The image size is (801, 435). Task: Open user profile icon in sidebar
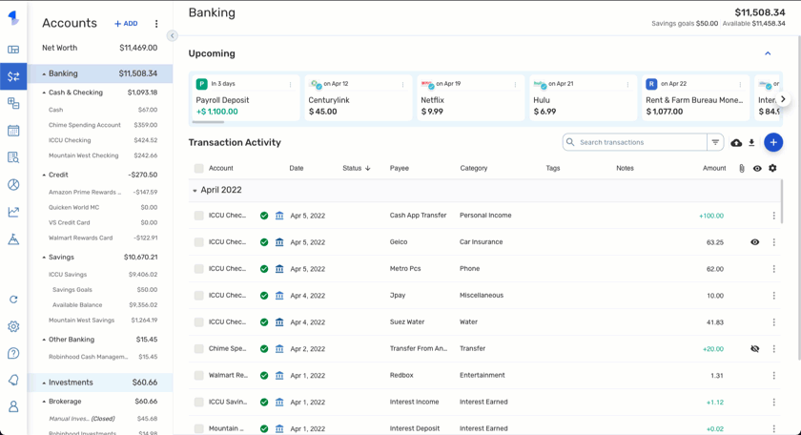[13, 406]
